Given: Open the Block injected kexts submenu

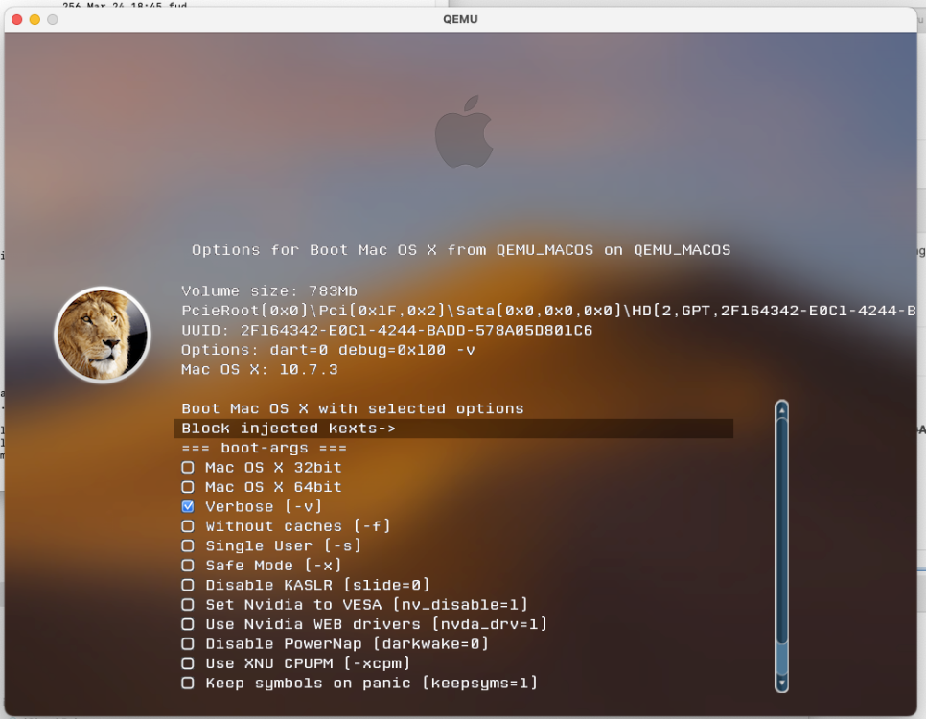Looking at the screenshot, I should coord(453,429).
